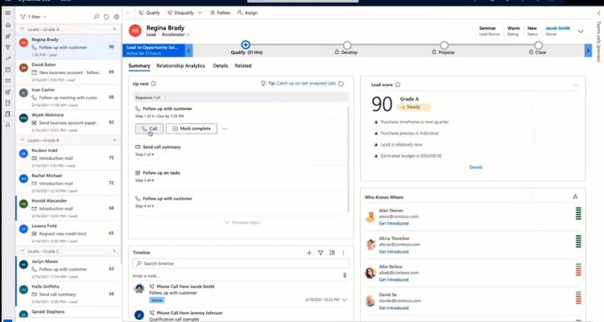Click the Regina Brady RB avatar
Image resolution: width=604 pixels, height=322 pixels.
click(135, 31)
